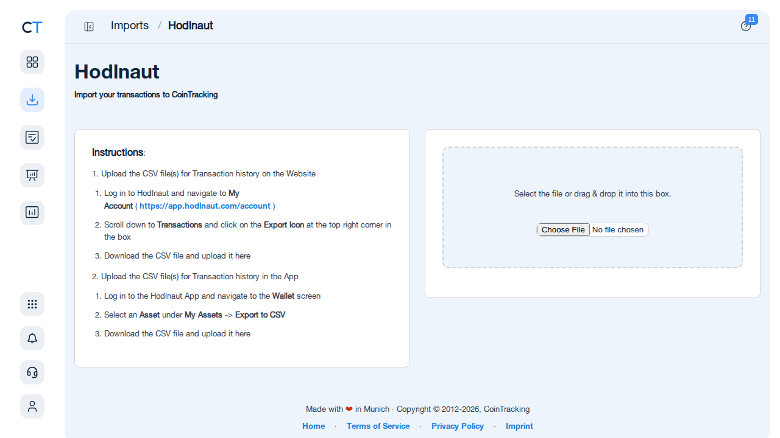The width and height of the screenshot is (780, 438).
Task: Click the Instructions heading
Action: [118, 152]
